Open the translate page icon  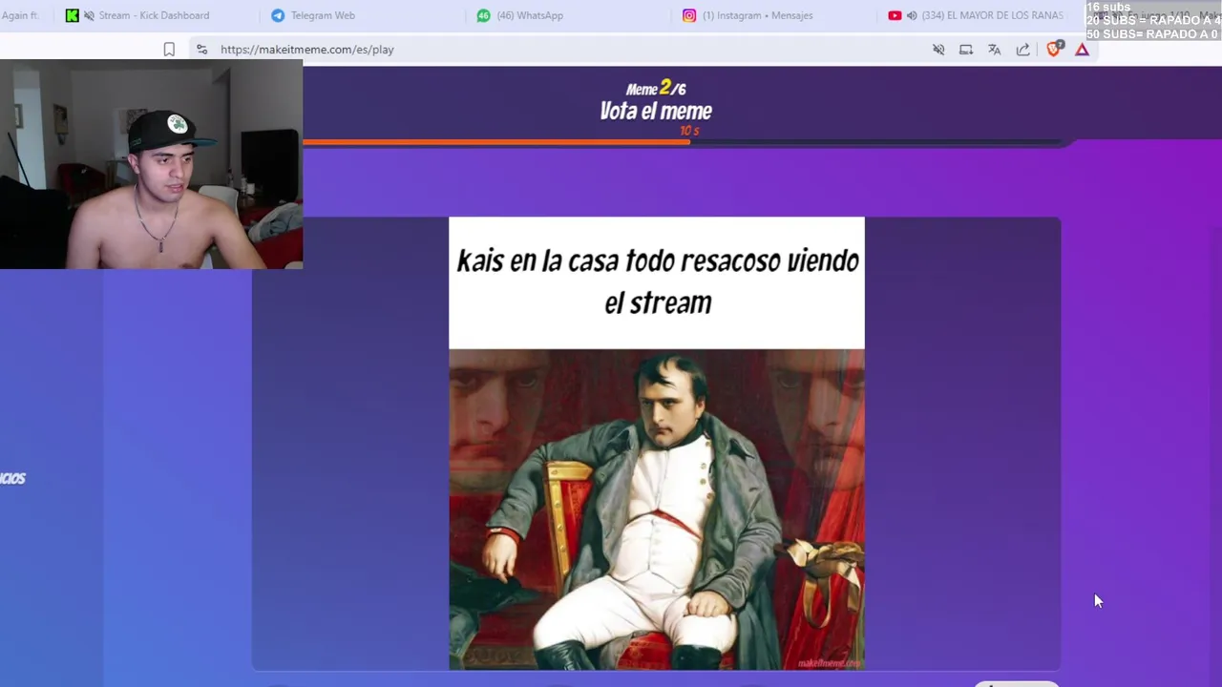tap(995, 50)
